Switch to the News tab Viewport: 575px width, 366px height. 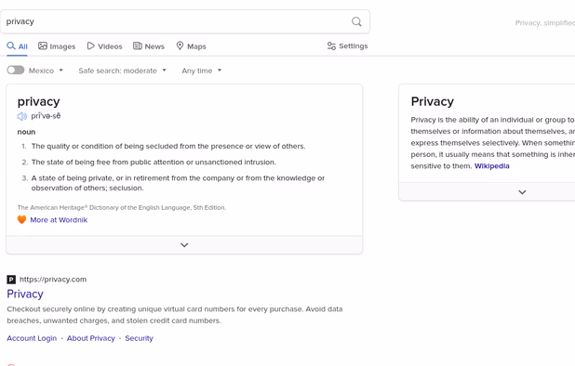(149, 46)
